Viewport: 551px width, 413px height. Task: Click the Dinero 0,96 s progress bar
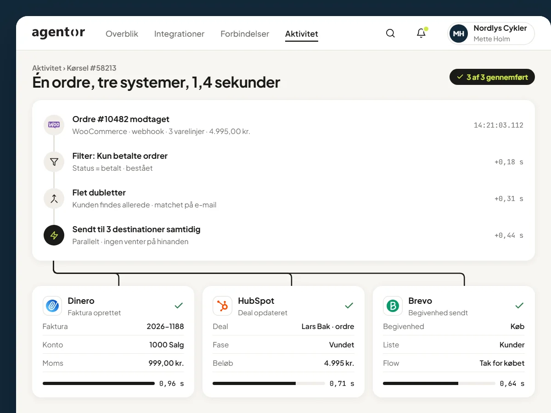click(99, 383)
